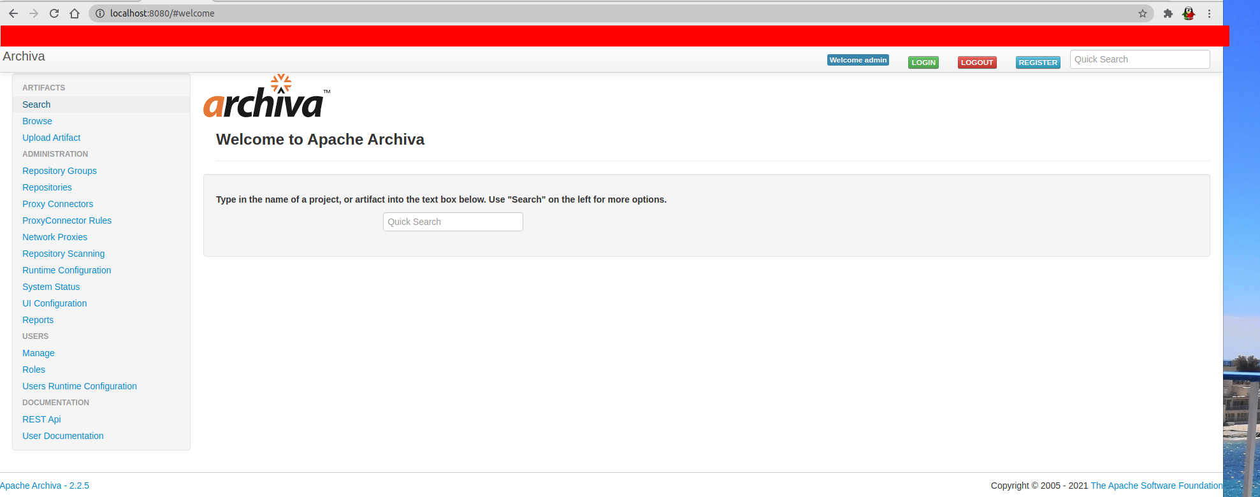Viewport: 1260px width, 497px height.
Task: Open Repository Scanning settings
Action: (63, 254)
